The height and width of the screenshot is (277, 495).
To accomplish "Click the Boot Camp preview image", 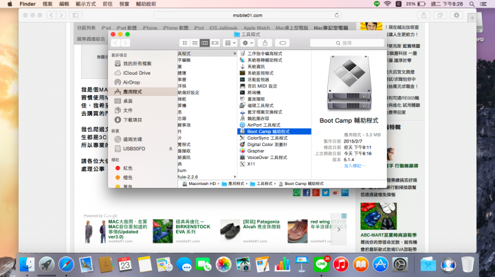I will pos(349,83).
